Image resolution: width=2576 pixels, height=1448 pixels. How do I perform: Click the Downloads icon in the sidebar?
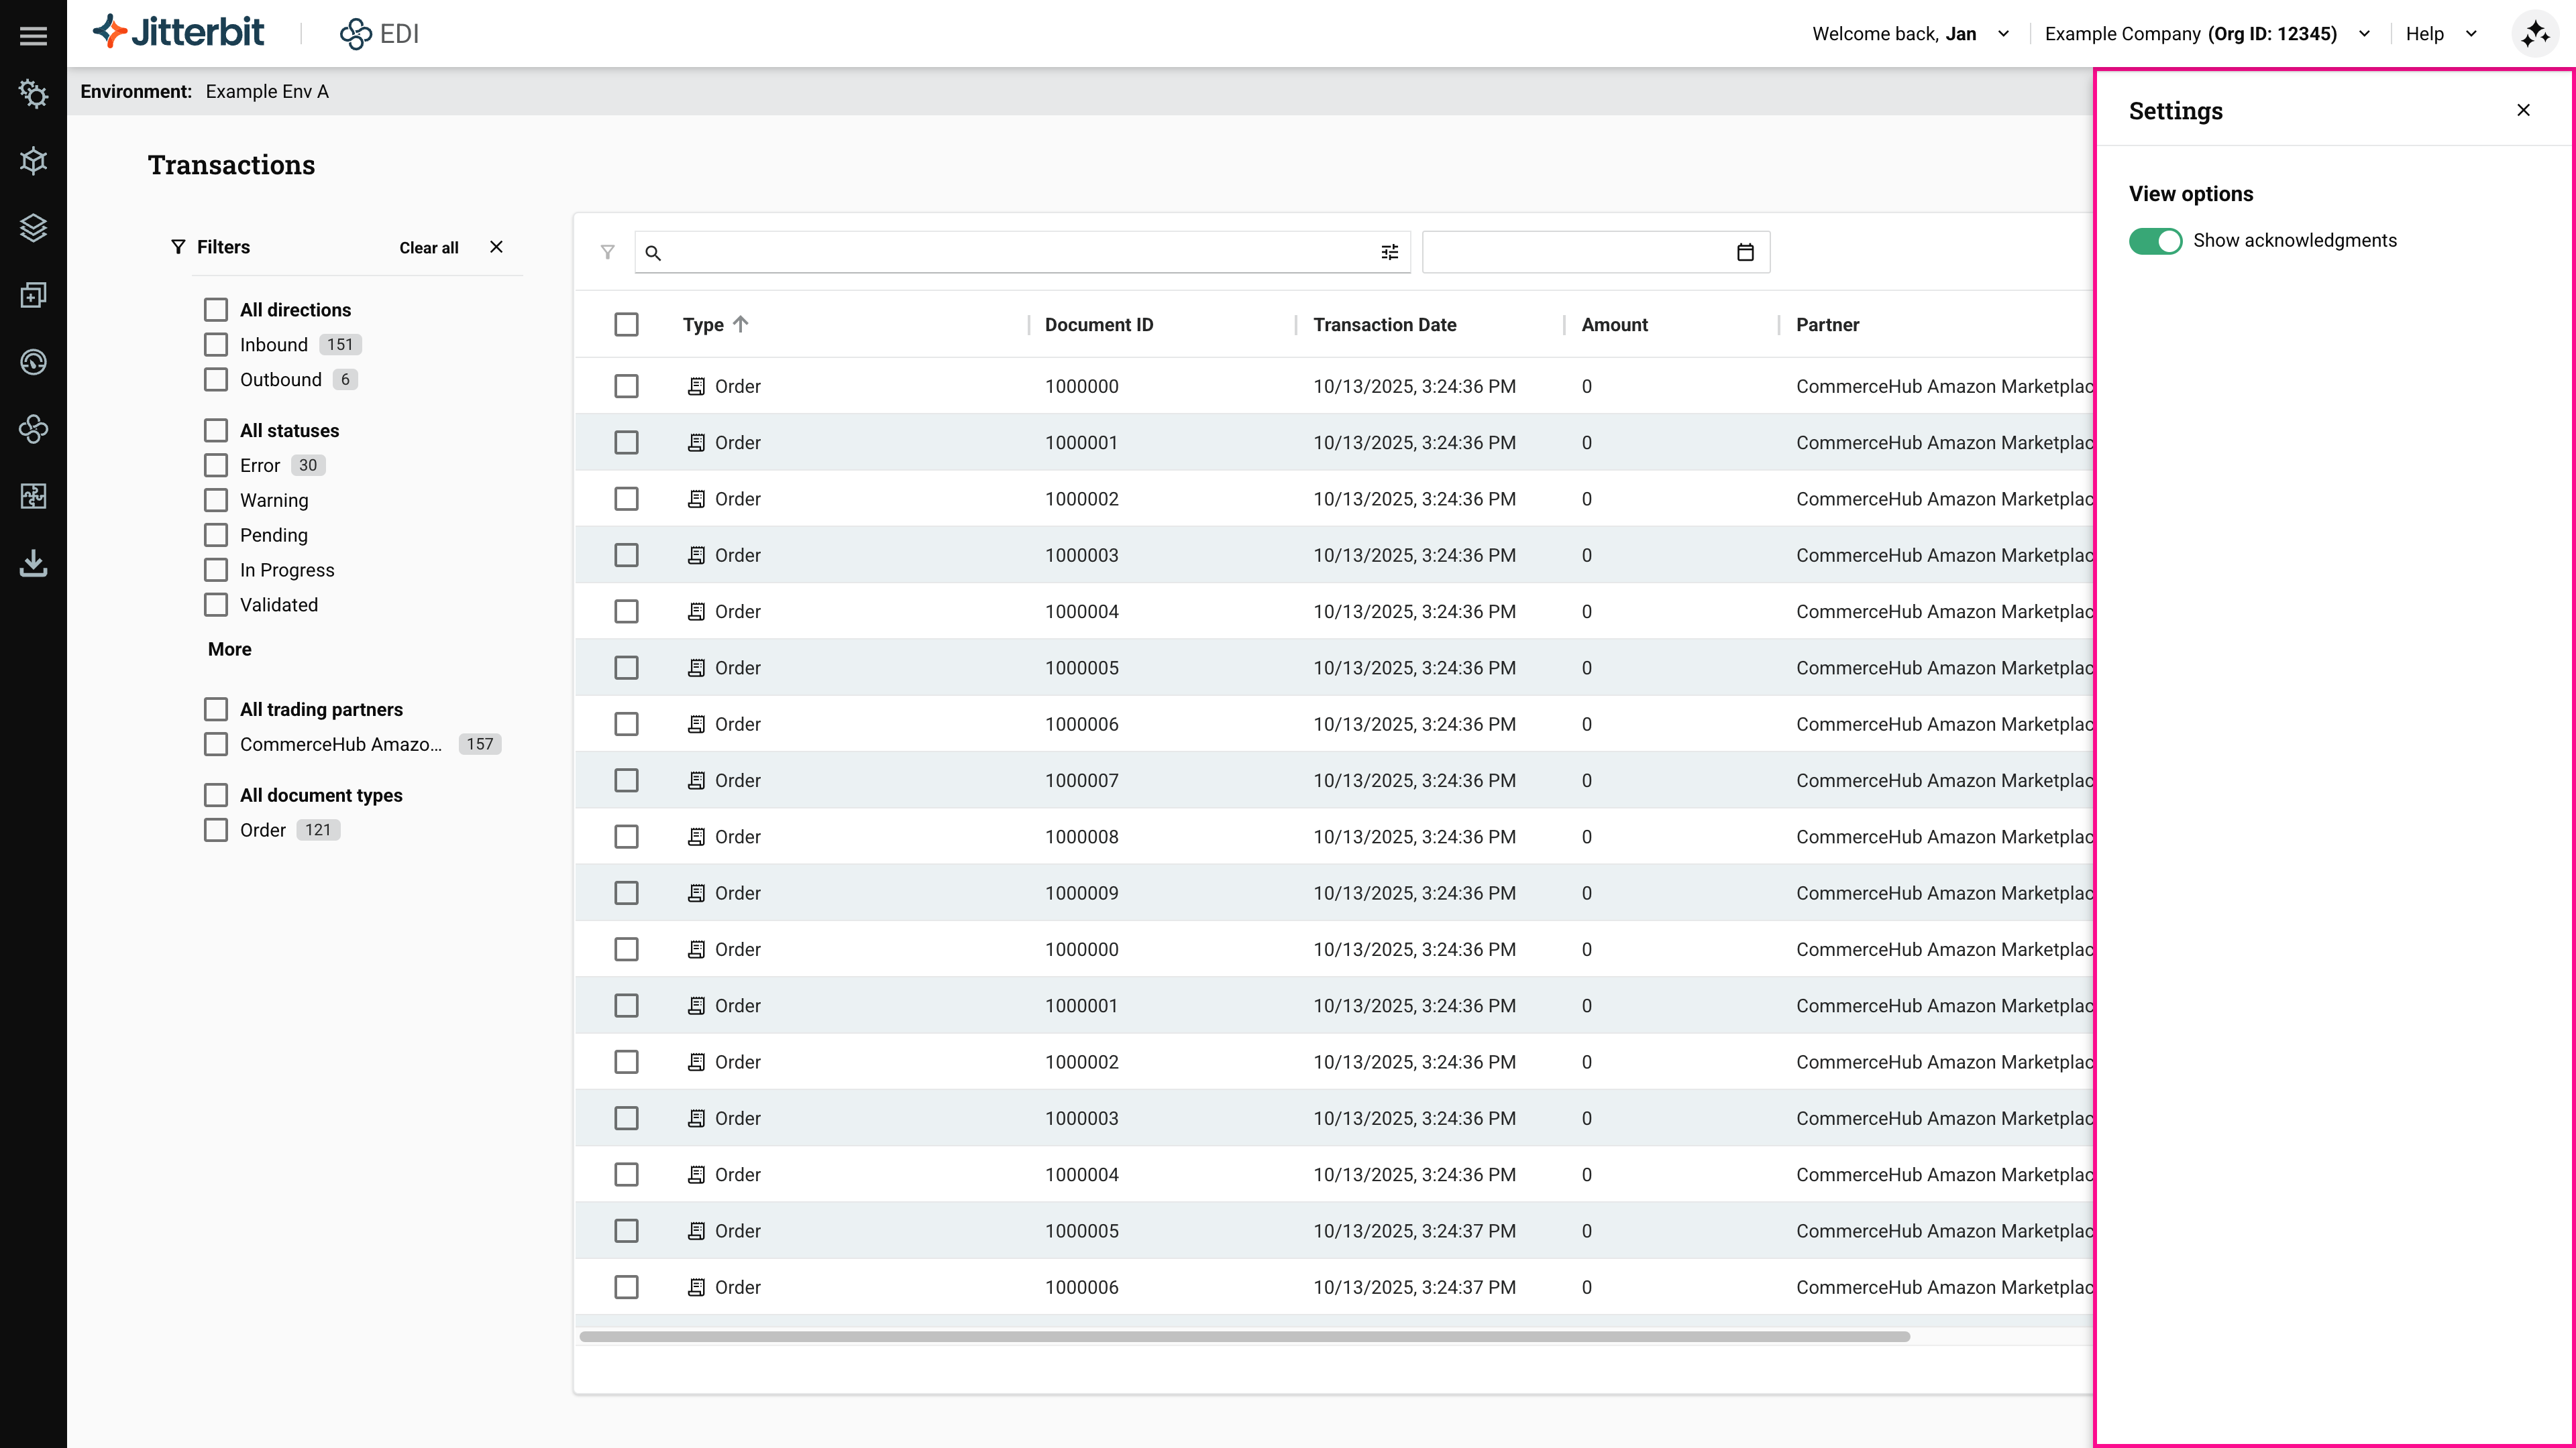33,562
